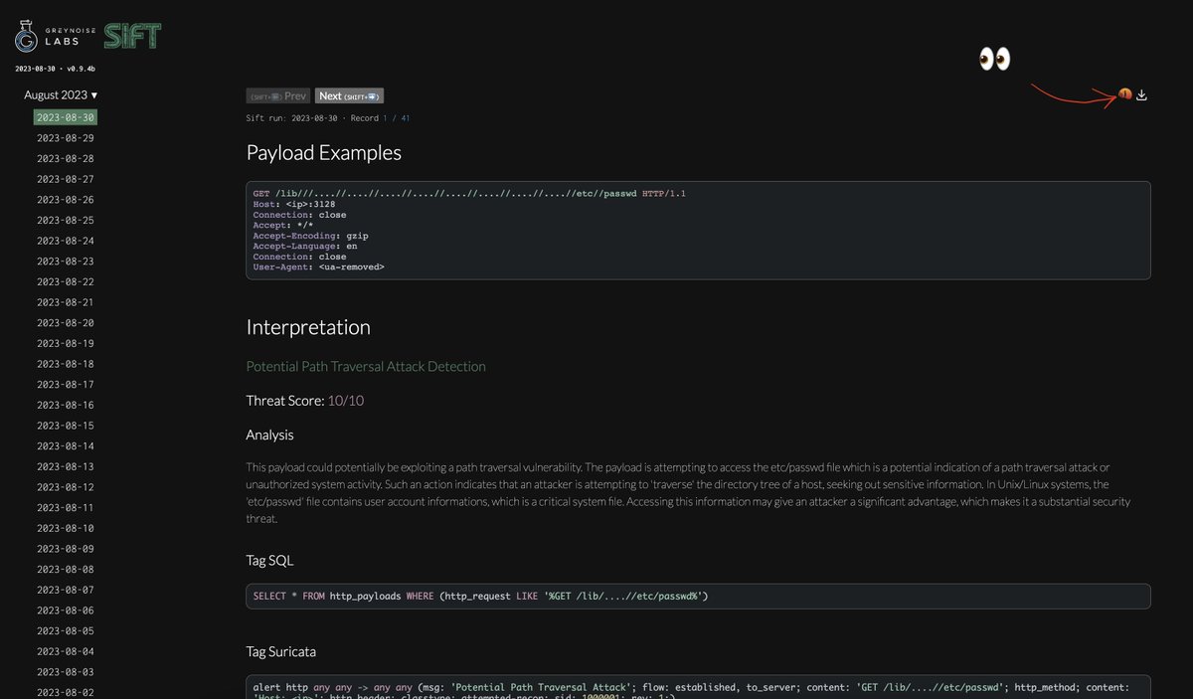Screen dimensions: 1193x699
Task: Click 'Potential Path Traversal Attack Detection' title
Action: click(366, 367)
